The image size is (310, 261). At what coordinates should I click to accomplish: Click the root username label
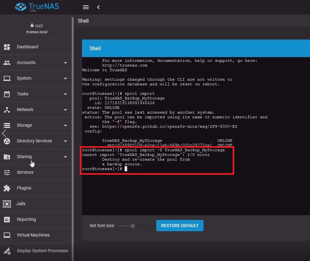(39, 26)
